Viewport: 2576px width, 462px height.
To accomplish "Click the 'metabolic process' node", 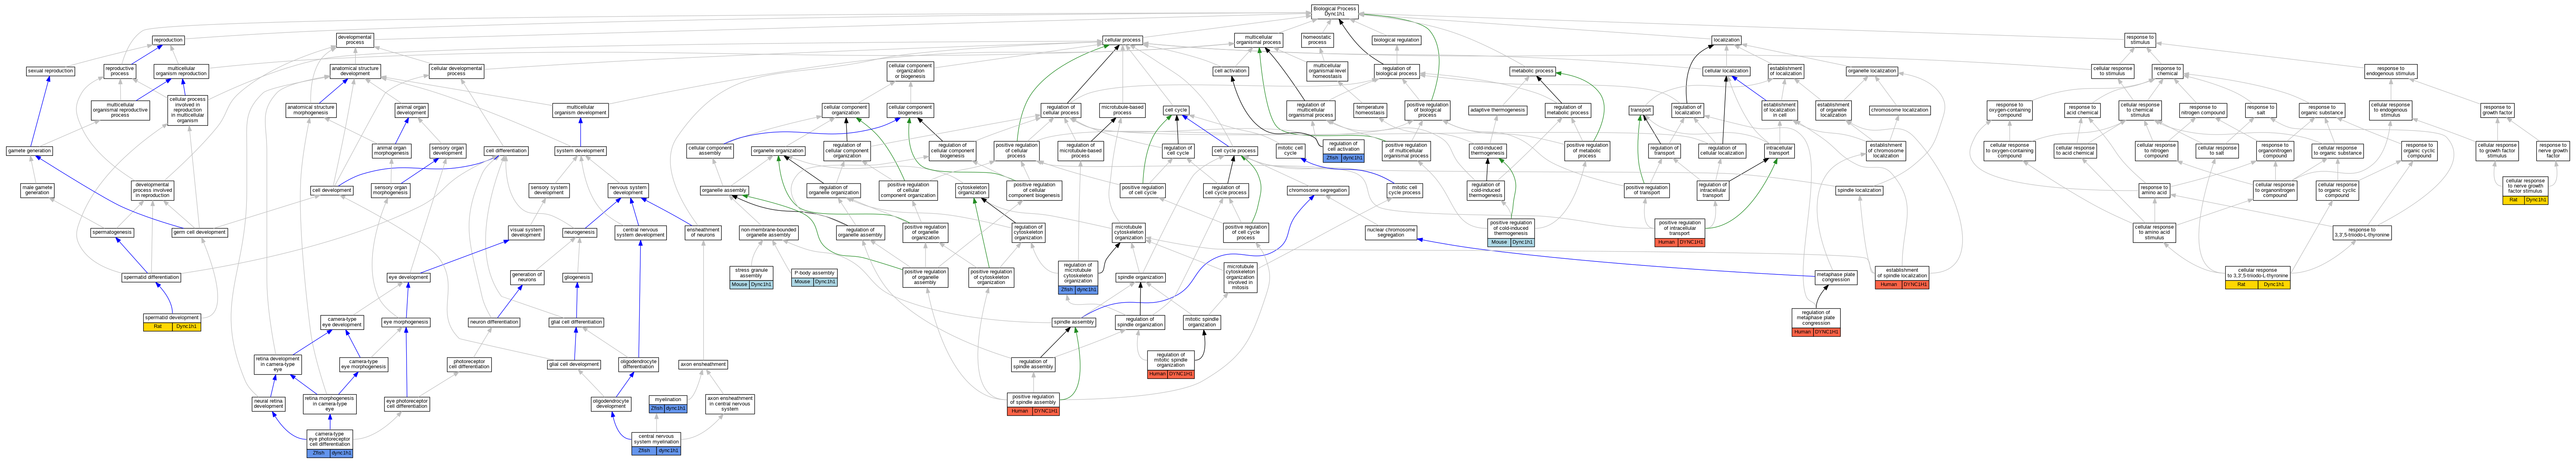I will click(x=1532, y=71).
